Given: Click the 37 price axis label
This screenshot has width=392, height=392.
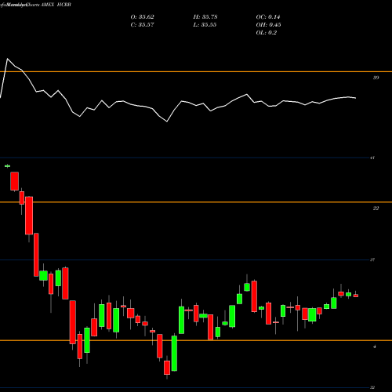Looking at the screenshot, I should pyautogui.click(x=372, y=260).
